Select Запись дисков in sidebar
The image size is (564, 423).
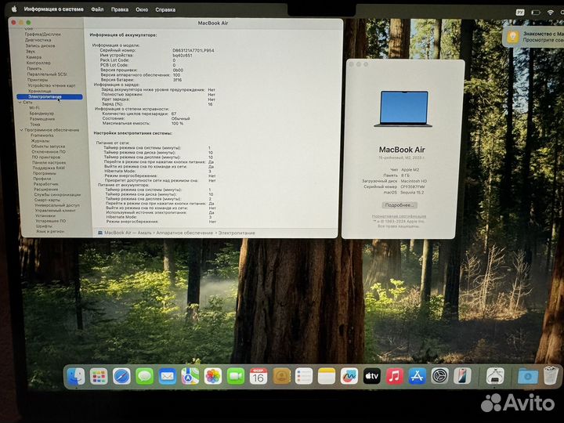pyautogui.click(x=40, y=45)
